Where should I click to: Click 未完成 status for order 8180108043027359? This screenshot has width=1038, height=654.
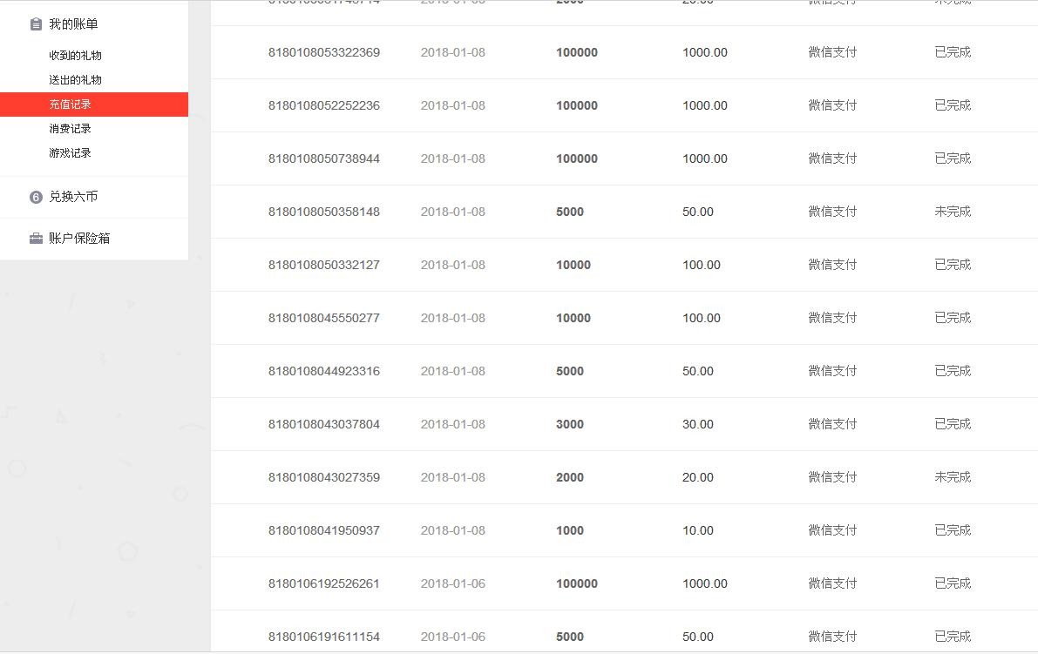tap(953, 477)
